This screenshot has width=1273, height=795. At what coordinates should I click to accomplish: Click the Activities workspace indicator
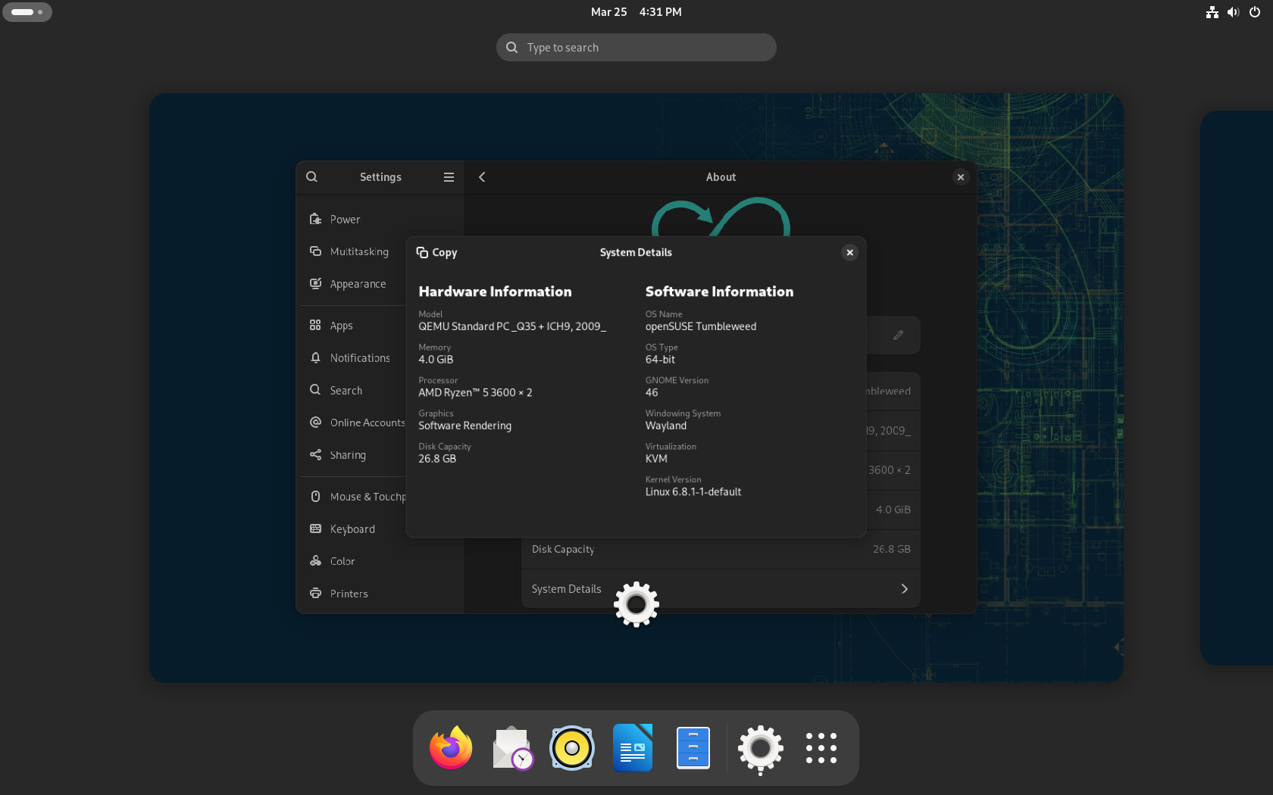[27, 12]
